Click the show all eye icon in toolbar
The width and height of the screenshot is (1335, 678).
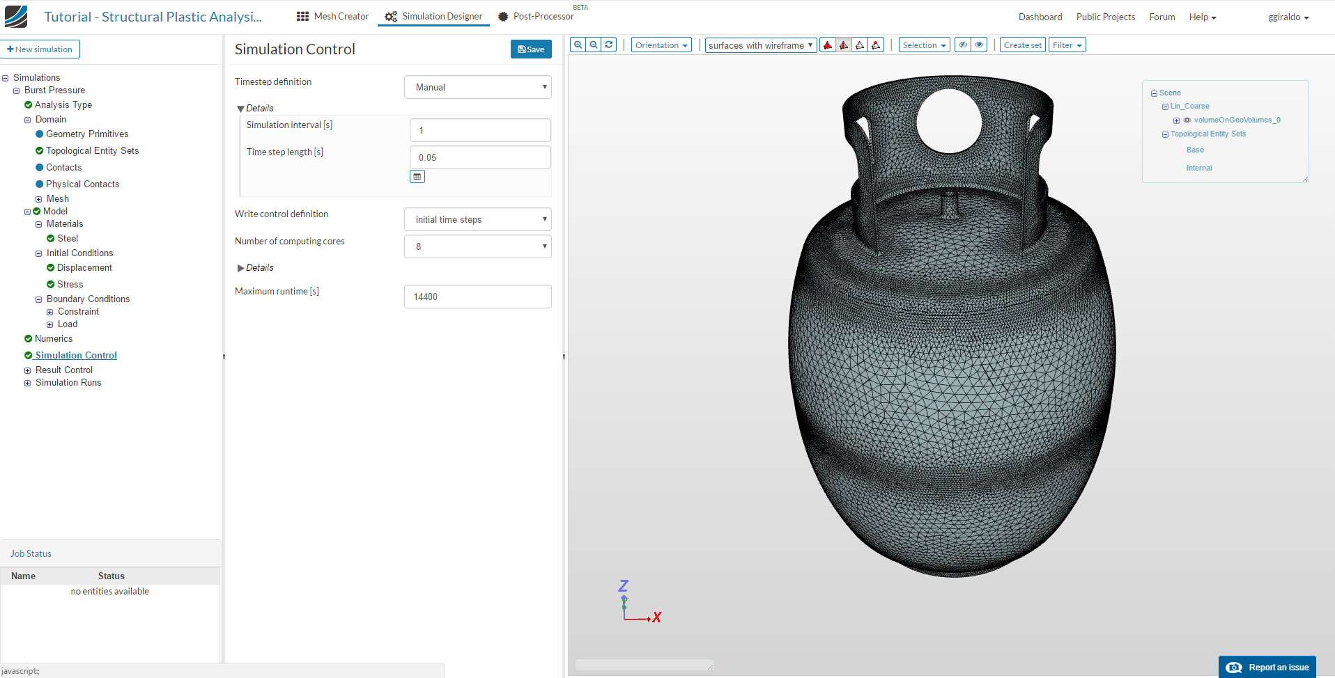click(979, 45)
